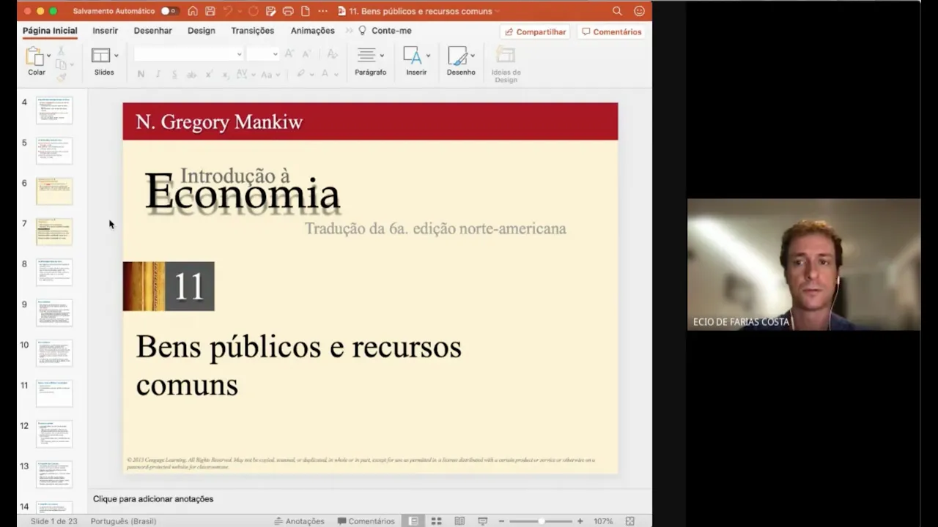938x527 pixels.
Task: Click the Português (Brasil) language indicator
Action: 123,521
